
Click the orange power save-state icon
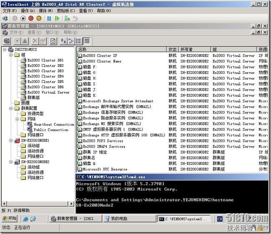pos(39,18)
